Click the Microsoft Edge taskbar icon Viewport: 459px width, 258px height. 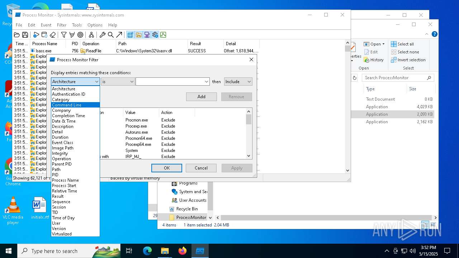click(147, 251)
